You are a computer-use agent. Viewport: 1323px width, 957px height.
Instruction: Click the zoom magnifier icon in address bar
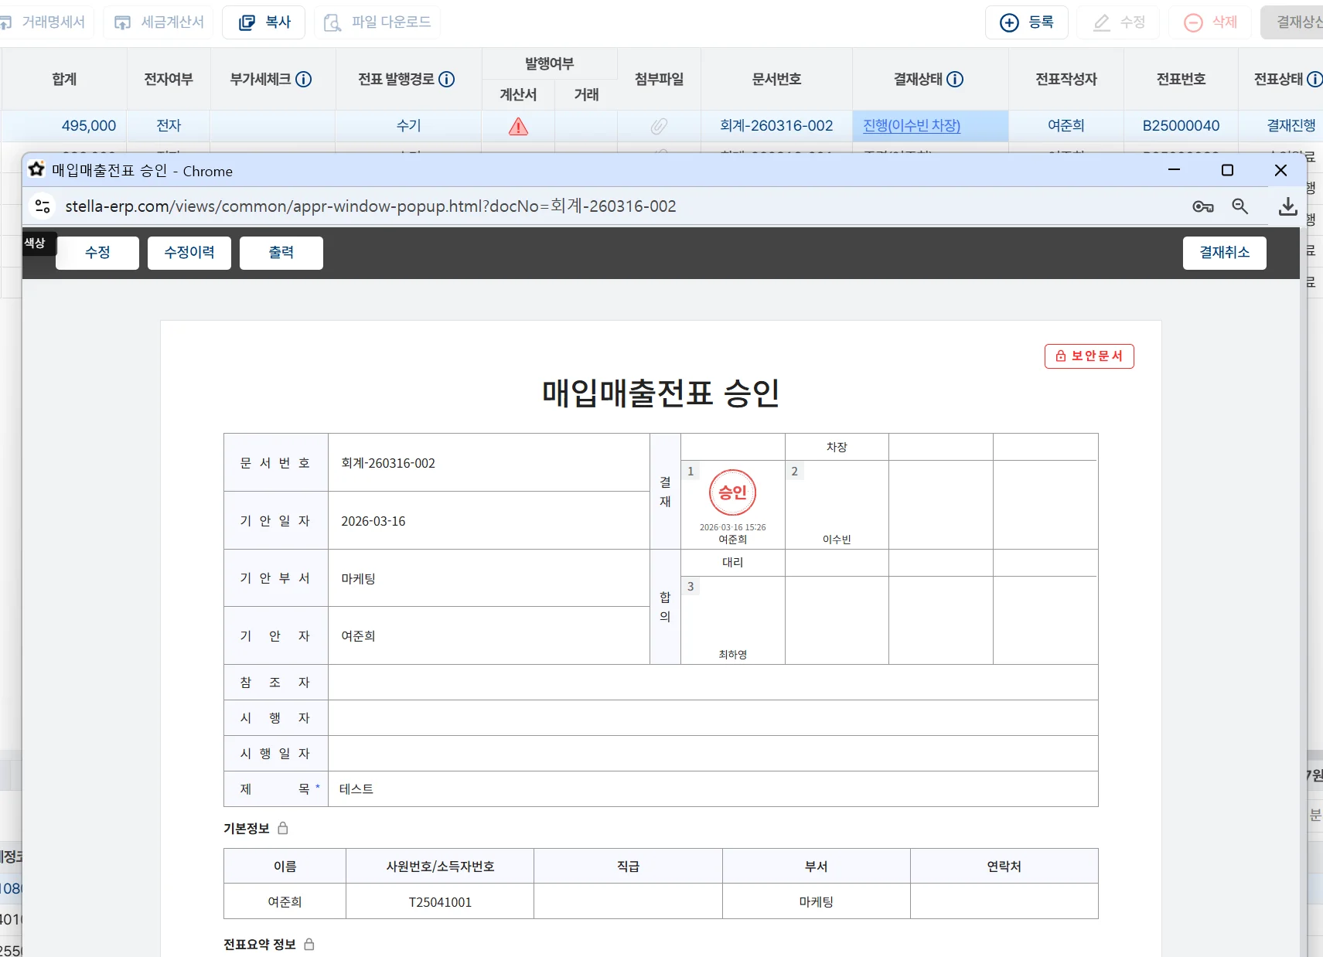pyautogui.click(x=1239, y=206)
